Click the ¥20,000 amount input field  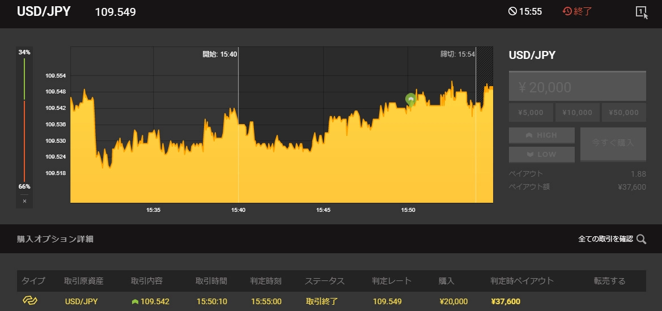coord(577,87)
